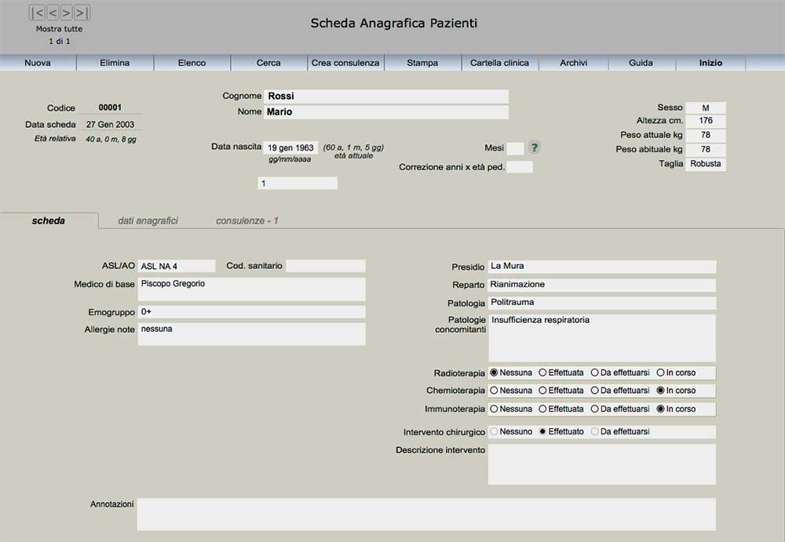Open the dati anagrafici tab
Image resolution: width=785 pixels, height=542 pixels.
[x=148, y=220]
